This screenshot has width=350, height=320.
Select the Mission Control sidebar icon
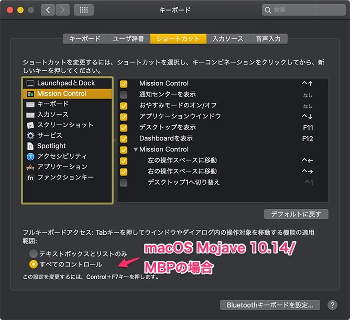click(30, 94)
